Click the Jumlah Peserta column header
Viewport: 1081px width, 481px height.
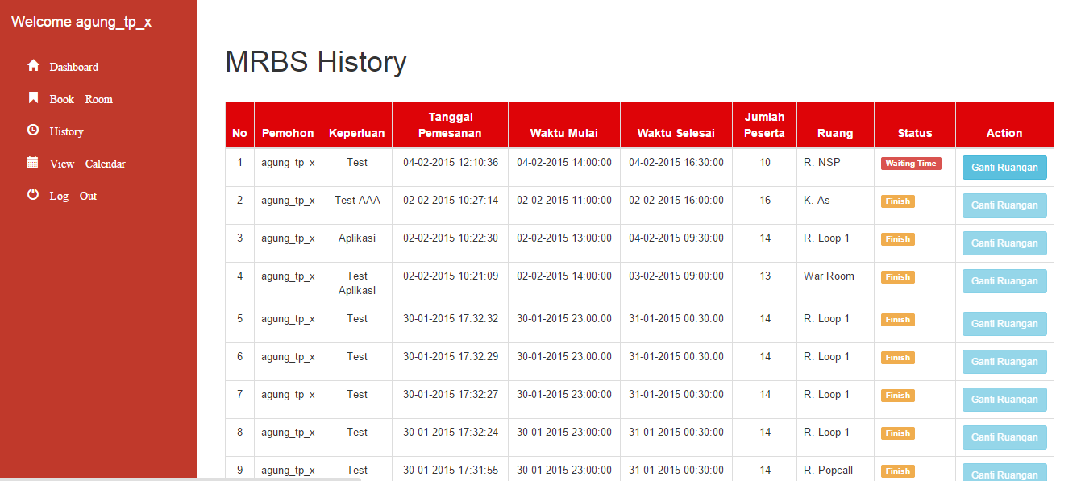pos(765,125)
